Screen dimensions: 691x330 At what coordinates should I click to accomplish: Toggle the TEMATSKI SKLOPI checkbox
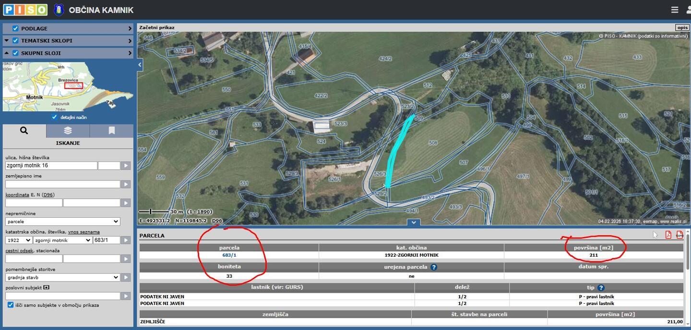pyautogui.click(x=15, y=41)
